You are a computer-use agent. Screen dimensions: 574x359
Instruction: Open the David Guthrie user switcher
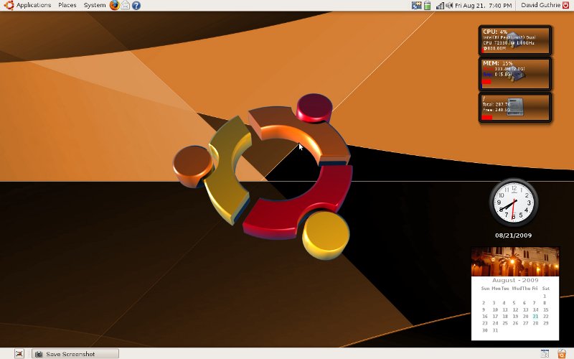539,5
